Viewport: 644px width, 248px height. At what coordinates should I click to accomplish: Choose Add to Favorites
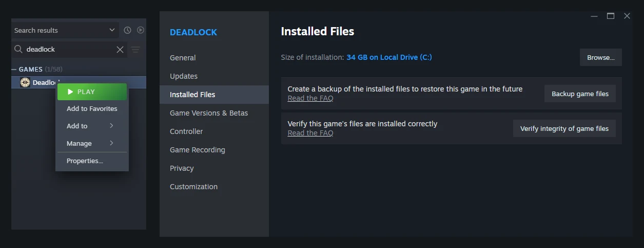(x=92, y=108)
